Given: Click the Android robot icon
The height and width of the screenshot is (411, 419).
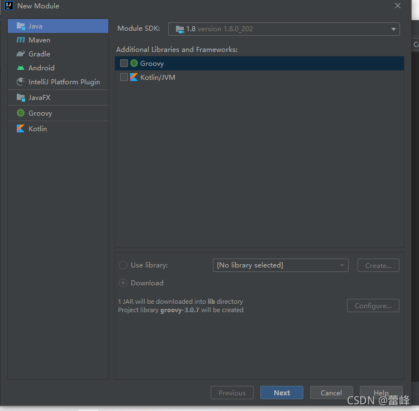Looking at the screenshot, I should [21, 68].
